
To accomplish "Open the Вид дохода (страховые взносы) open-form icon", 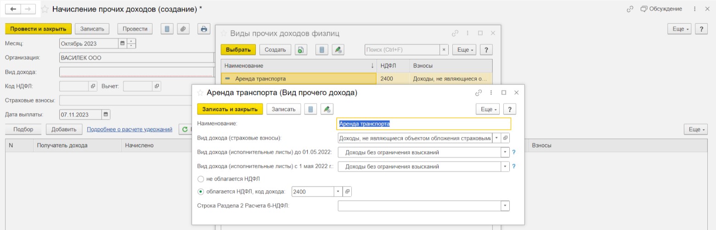I will pyautogui.click(x=506, y=138).
